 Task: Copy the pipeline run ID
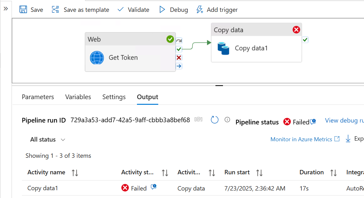pyautogui.click(x=198, y=119)
